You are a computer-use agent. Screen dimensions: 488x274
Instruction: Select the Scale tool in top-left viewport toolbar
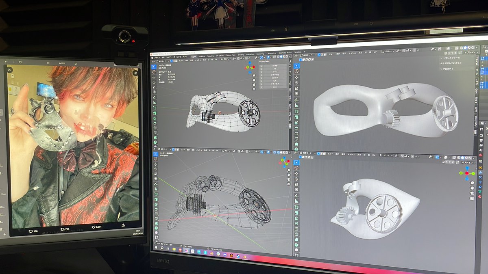click(154, 87)
